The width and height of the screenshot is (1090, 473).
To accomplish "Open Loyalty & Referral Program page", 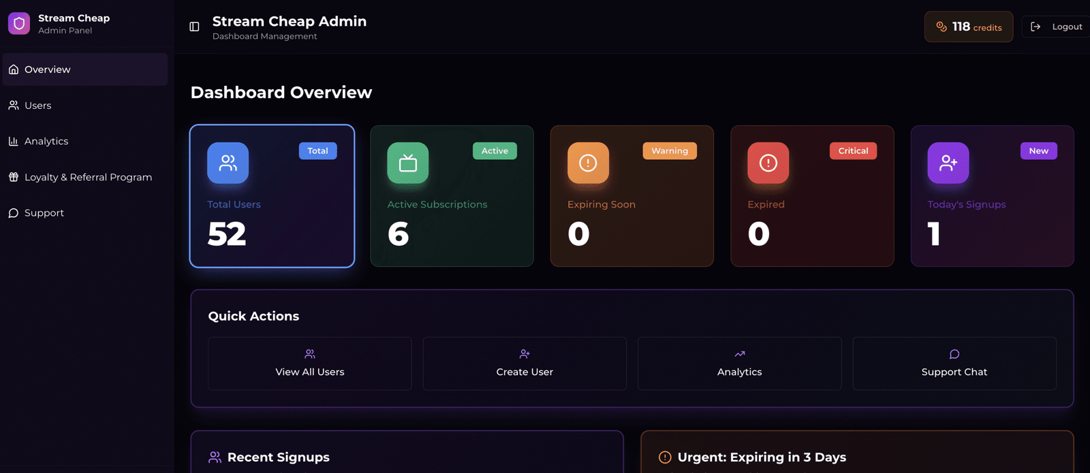I will tap(85, 177).
